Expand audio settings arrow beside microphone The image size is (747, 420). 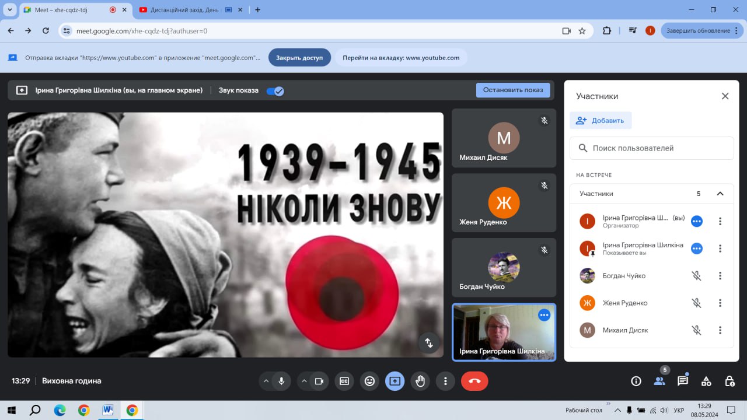coord(266,381)
